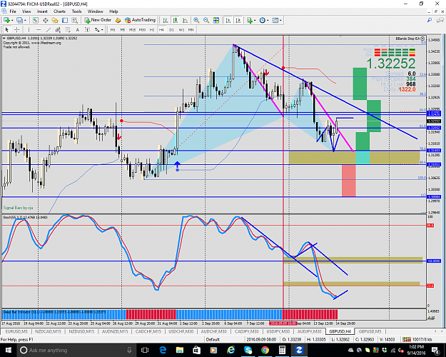Click the Cortana 'Ask me anything' search box
Viewport: 446px width, 357px height.
coord(77,350)
